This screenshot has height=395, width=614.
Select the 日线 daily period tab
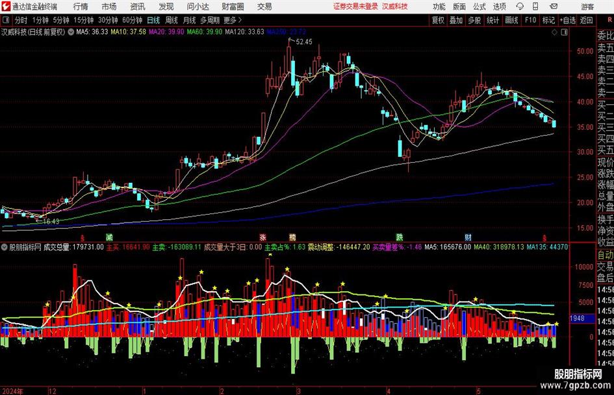pos(153,20)
